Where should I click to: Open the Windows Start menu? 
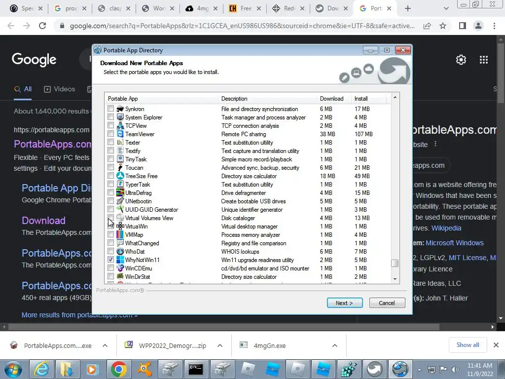pos(13,369)
